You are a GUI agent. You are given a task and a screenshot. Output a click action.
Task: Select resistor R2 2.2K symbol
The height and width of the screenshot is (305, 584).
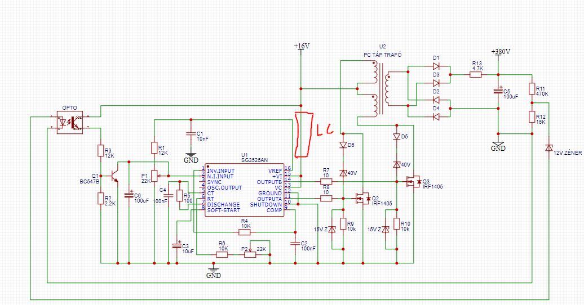coord(100,199)
